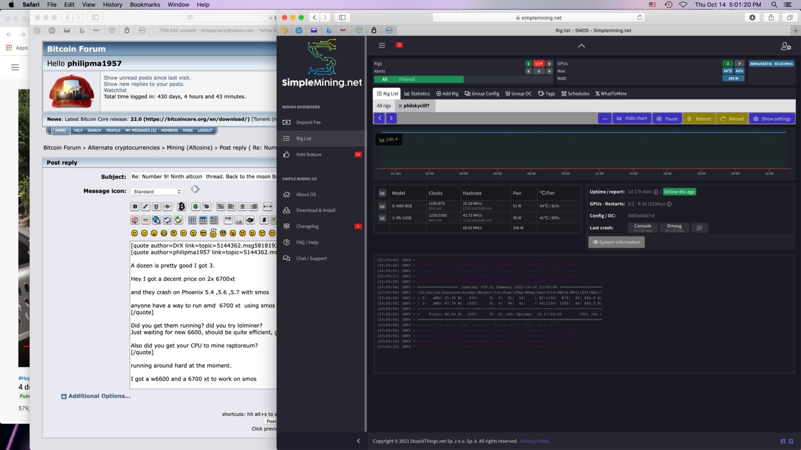
Task: Open the Add Rig tab
Action: [447, 93]
